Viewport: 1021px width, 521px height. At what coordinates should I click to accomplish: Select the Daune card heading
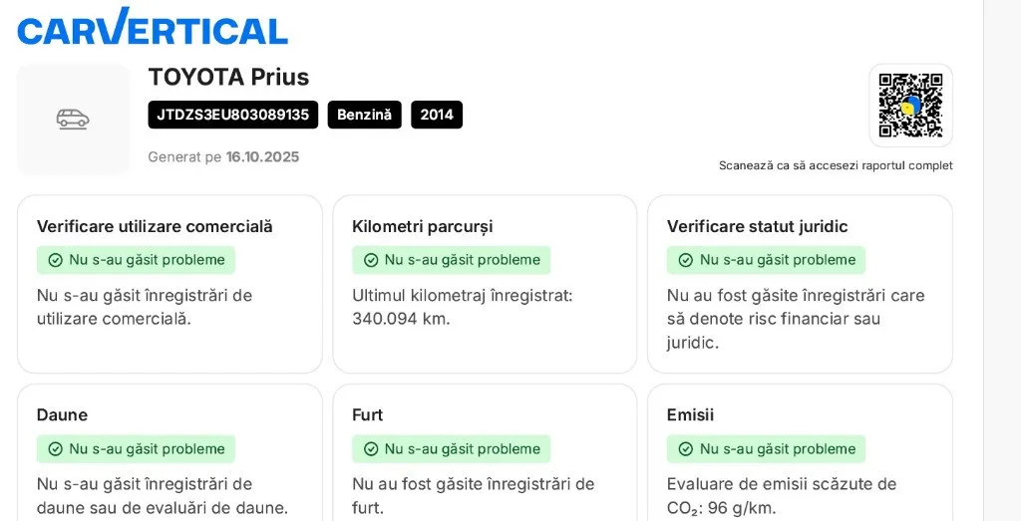click(62, 414)
